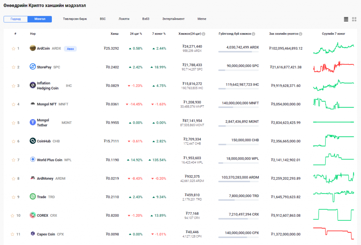Star the CoinHub row
The width and height of the screenshot is (361, 245).
13,141
